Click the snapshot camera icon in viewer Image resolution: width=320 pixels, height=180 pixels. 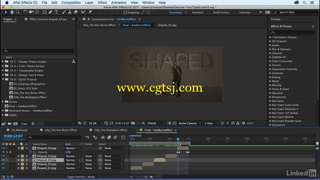pos(133,123)
